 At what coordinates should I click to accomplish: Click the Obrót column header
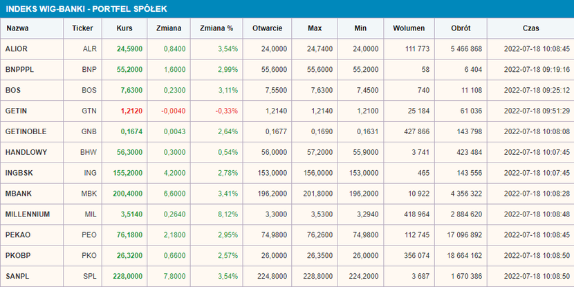tap(460, 28)
